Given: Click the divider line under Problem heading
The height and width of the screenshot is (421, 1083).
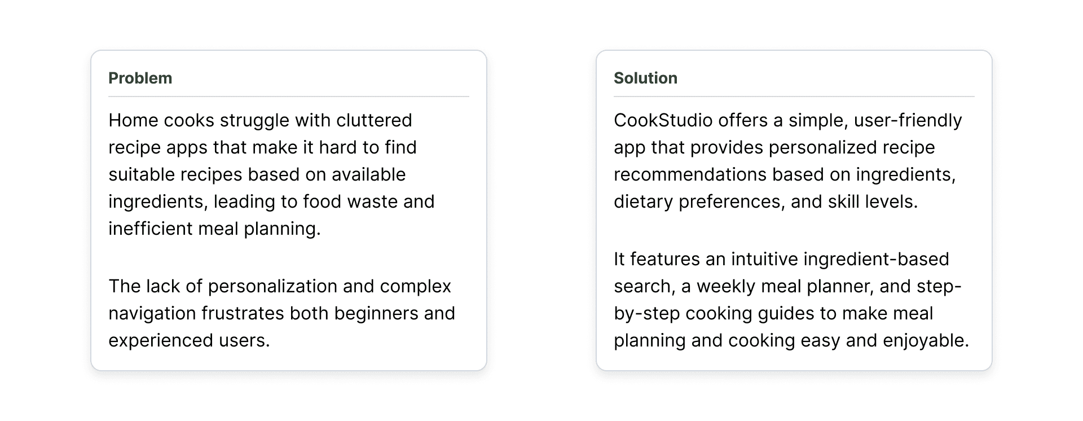Looking at the screenshot, I should click(289, 97).
